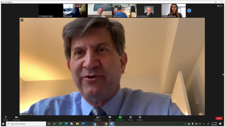
Task: Click the Zoom icon in the taskbar
Action: click(112, 124)
